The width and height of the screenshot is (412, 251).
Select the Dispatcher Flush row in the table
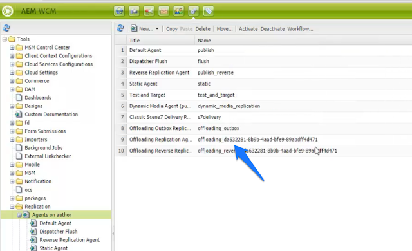(263, 61)
